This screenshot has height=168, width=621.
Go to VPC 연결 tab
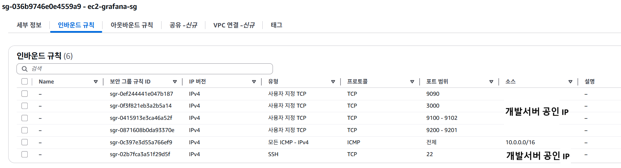234,25
